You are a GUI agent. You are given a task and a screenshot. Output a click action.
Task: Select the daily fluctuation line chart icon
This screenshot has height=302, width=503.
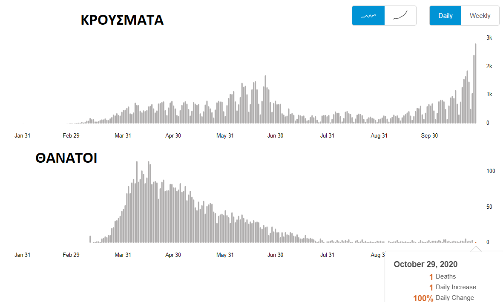(368, 16)
